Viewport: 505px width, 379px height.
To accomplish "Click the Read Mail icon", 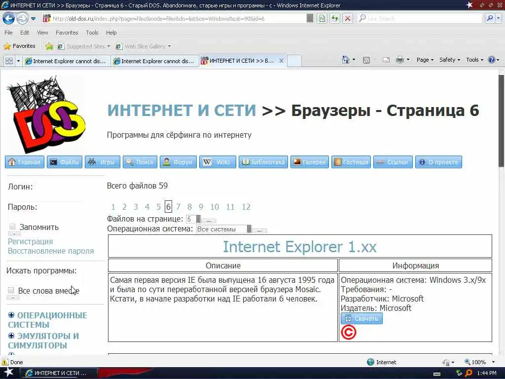I will pyautogui.click(x=386, y=60).
